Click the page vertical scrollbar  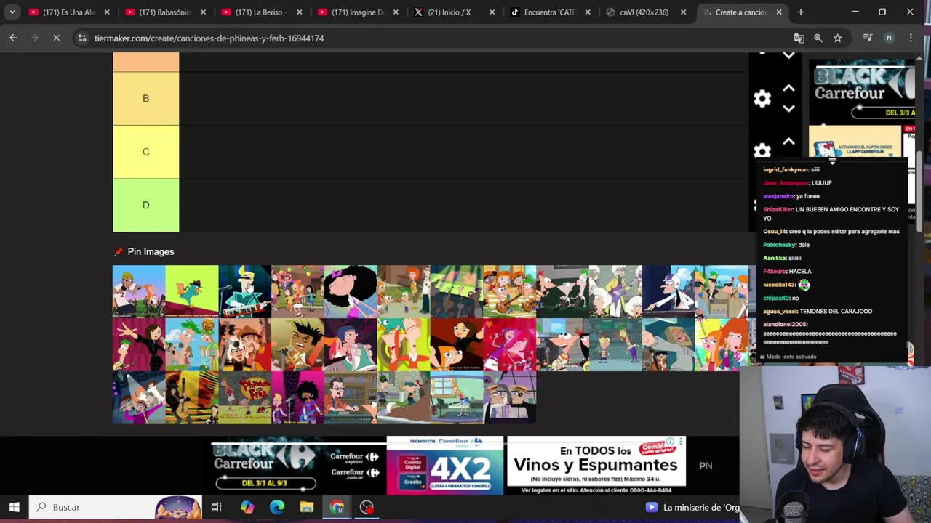(919, 192)
